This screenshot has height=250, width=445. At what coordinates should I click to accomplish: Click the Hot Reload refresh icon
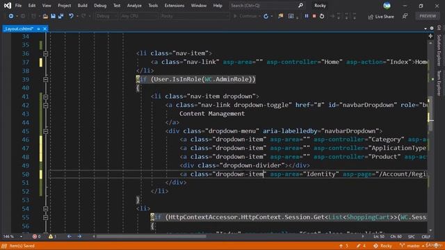coord(266,16)
